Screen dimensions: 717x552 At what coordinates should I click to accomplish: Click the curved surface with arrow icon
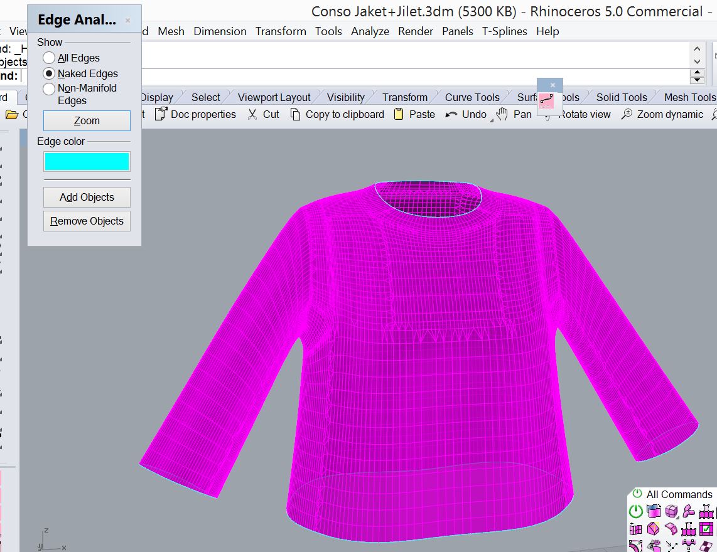(x=671, y=529)
